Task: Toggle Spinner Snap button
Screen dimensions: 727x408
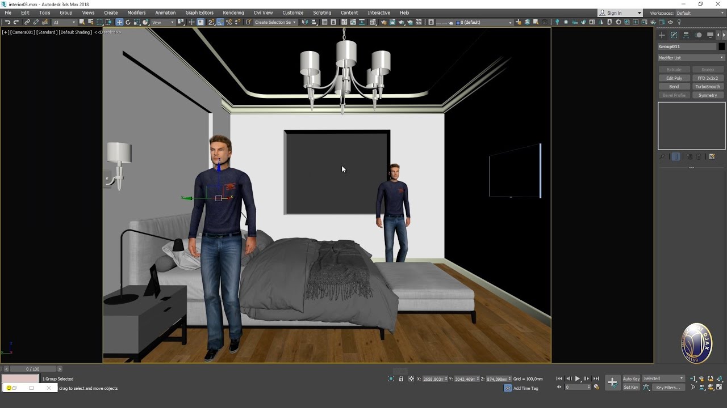Action: point(238,22)
